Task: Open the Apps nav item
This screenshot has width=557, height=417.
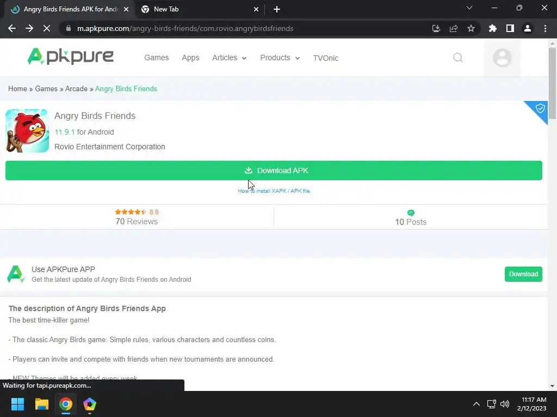Action: pyautogui.click(x=190, y=58)
